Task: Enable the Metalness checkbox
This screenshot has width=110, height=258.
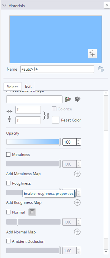Action: pos(8,155)
